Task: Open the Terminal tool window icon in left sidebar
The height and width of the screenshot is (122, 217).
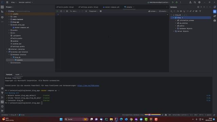Action: pyautogui.click(x=2, y=102)
